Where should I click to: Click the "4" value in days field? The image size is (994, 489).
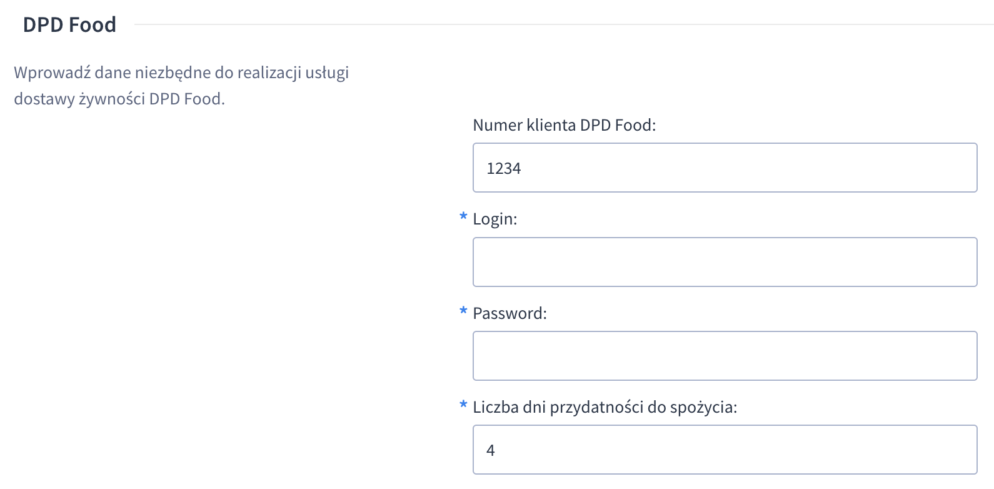tap(491, 450)
